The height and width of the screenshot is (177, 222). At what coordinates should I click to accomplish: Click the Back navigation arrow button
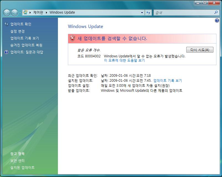(6, 12)
